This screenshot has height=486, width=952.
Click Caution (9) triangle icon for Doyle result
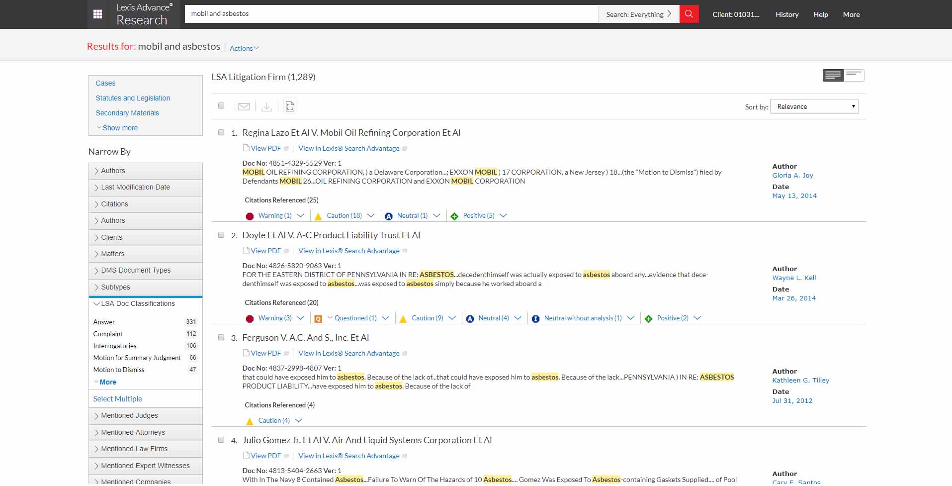403,319
